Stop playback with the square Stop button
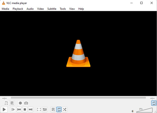Screen dimensions: 157x113 point(25,109)
